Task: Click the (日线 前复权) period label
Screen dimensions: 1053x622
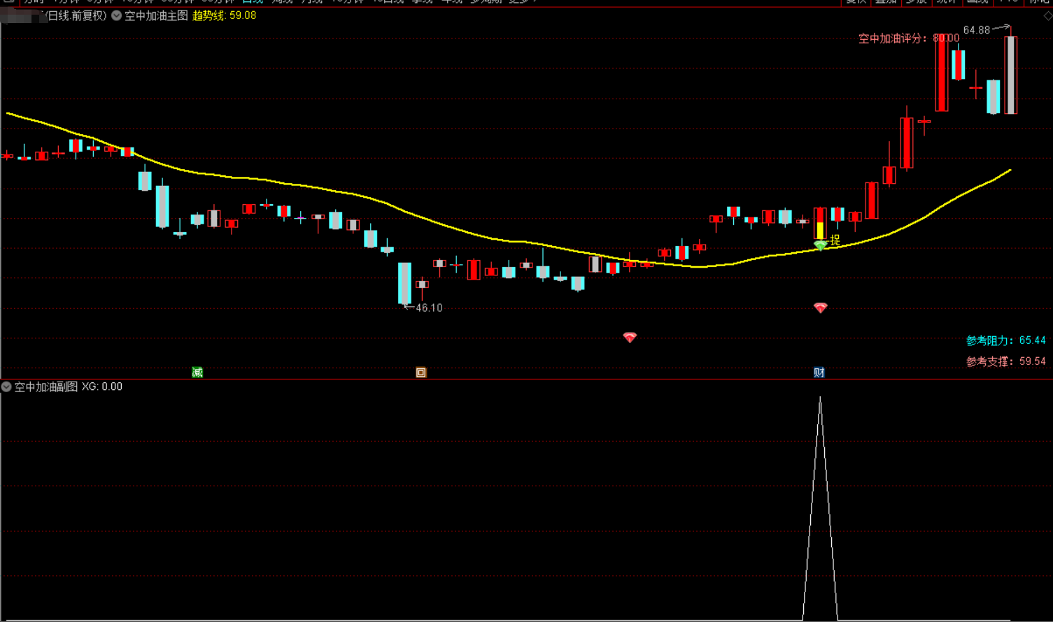Action: [76, 15]
